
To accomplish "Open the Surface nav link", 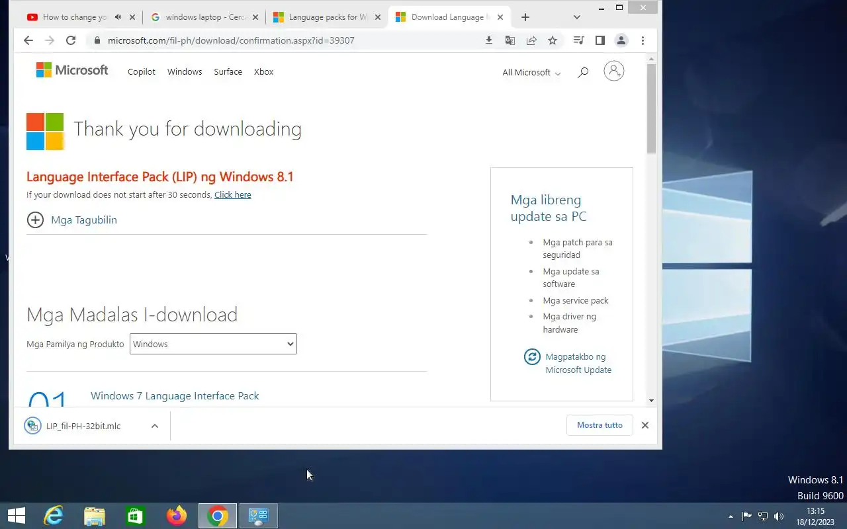I will point(228,71).
